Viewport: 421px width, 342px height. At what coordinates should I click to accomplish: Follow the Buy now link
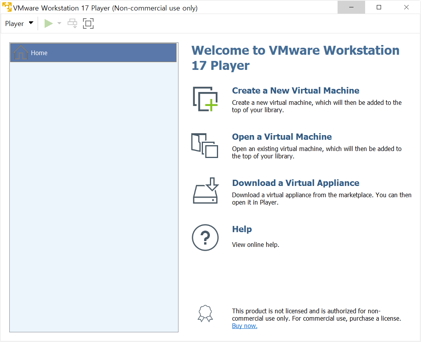click(244, 326)
